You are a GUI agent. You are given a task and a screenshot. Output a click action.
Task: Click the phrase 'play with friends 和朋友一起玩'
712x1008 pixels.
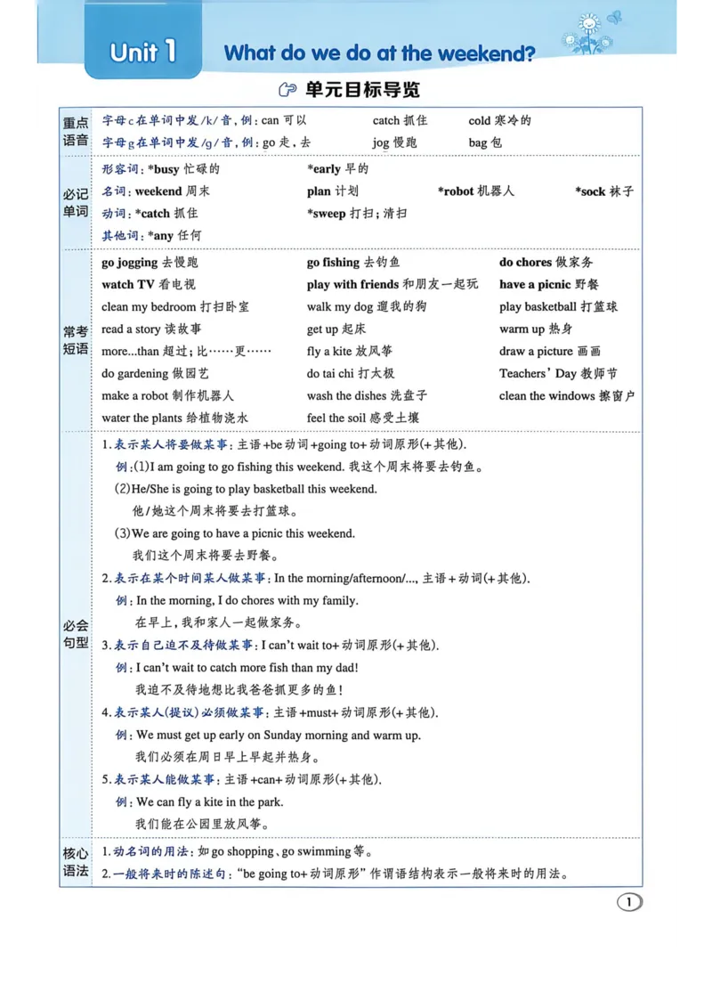392,284
